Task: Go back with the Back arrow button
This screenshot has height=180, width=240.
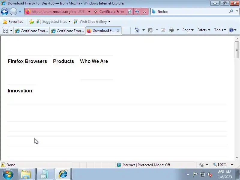Action: (5, 11)
